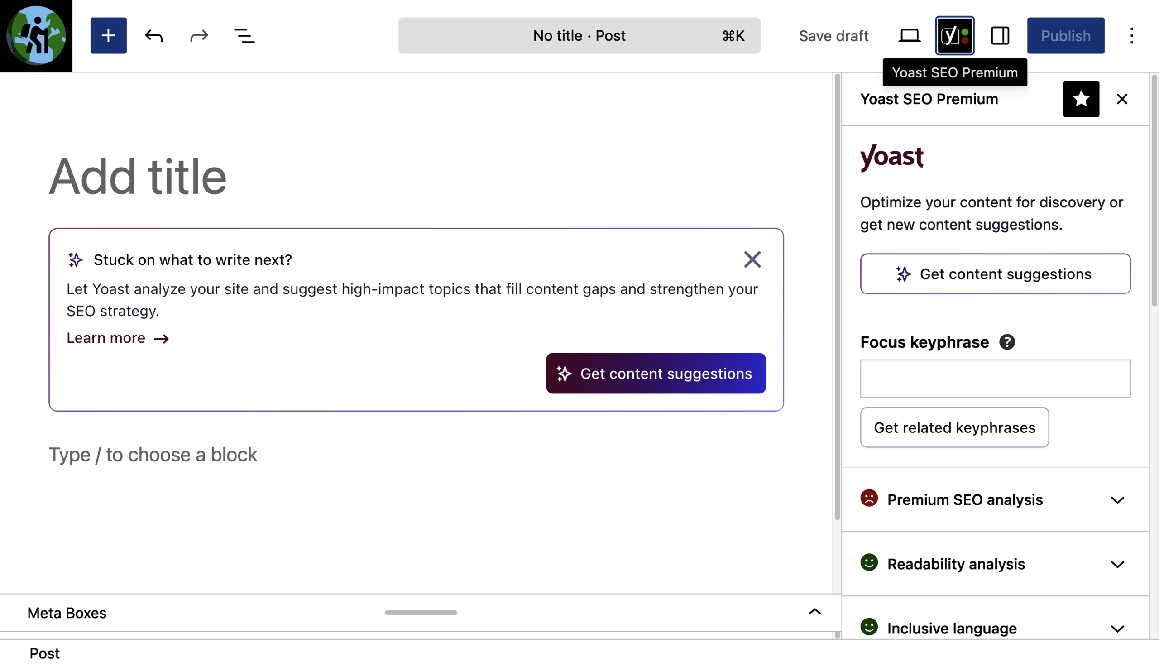
Task: Click the Focus keyphrase input field
Action: coord(996,379)
